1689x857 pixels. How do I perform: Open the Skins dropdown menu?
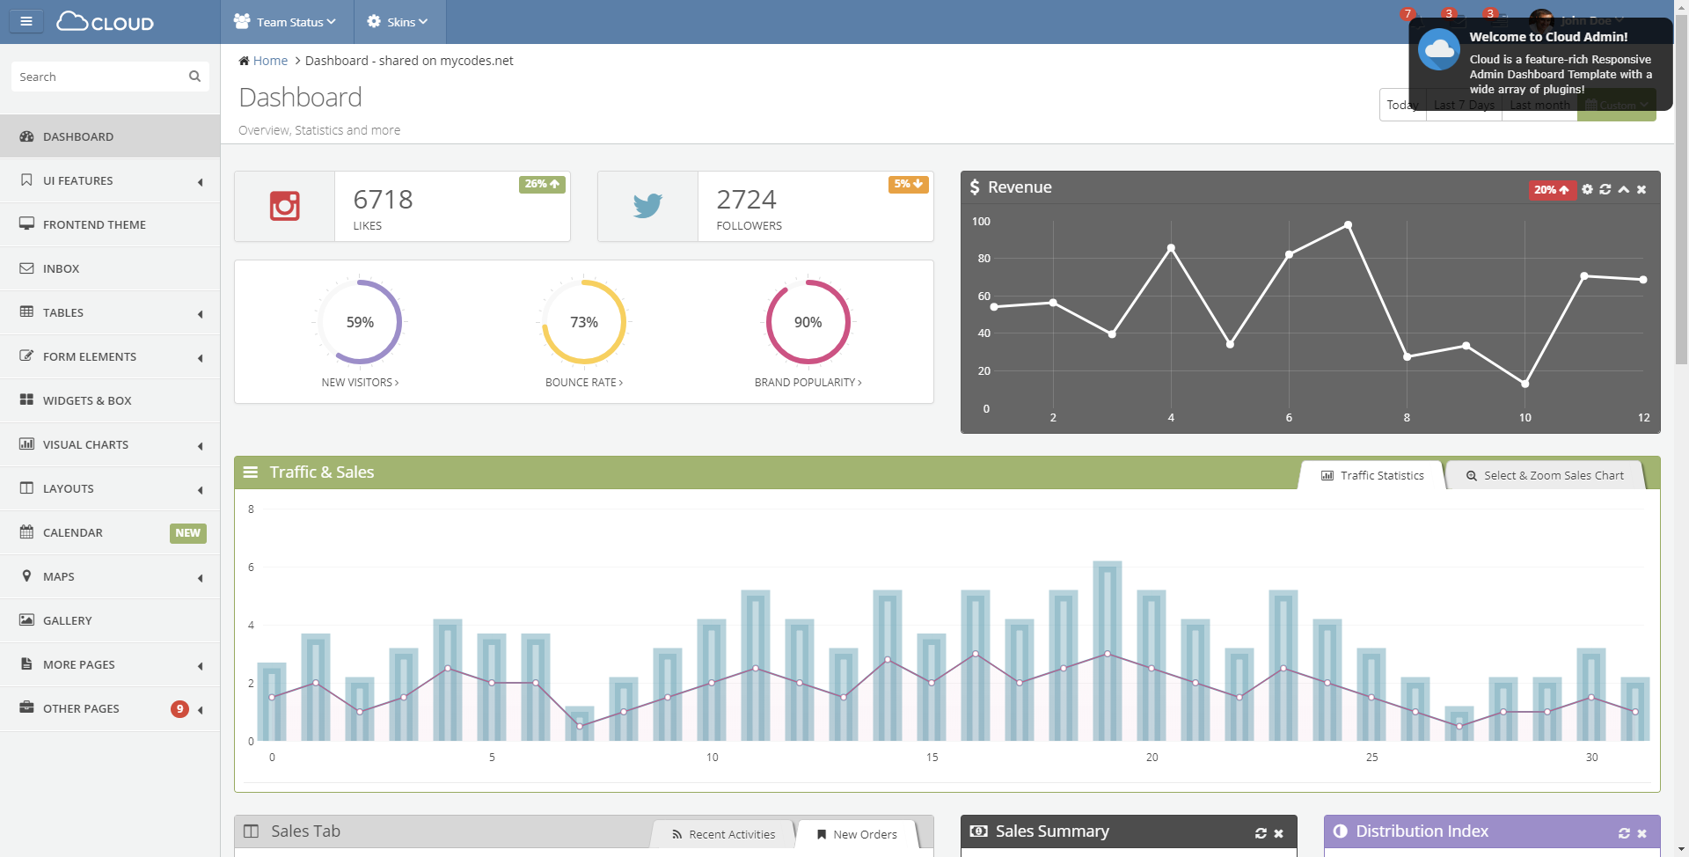pos(398,22)
